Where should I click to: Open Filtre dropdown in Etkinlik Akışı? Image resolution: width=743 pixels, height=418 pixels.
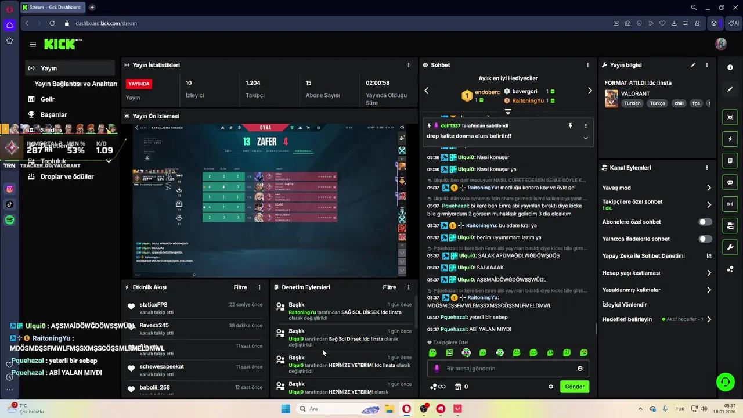(240, 287)
